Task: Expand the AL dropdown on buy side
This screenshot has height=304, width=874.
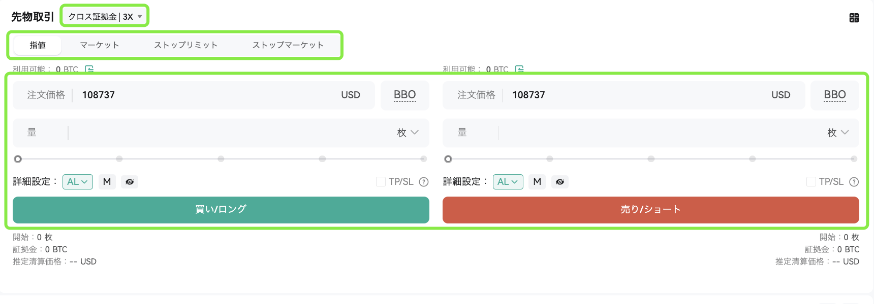Action: pyautogui.click(x=78, y=182)
